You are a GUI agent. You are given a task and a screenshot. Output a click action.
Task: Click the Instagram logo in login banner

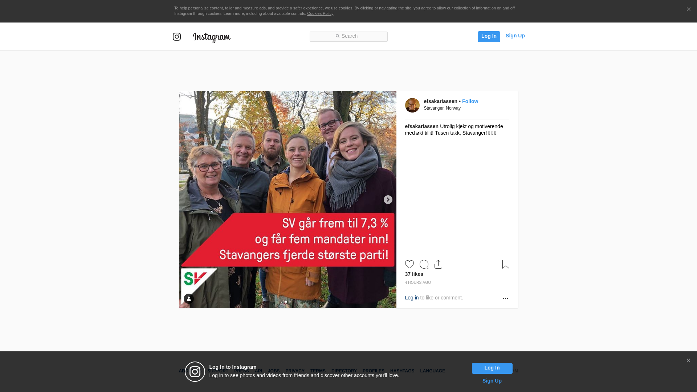click(x=195, y=372)
